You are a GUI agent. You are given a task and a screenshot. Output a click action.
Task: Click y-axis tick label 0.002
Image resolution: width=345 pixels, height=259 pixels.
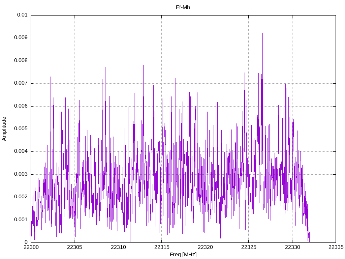pyautogui.click(x=21, y=197)
